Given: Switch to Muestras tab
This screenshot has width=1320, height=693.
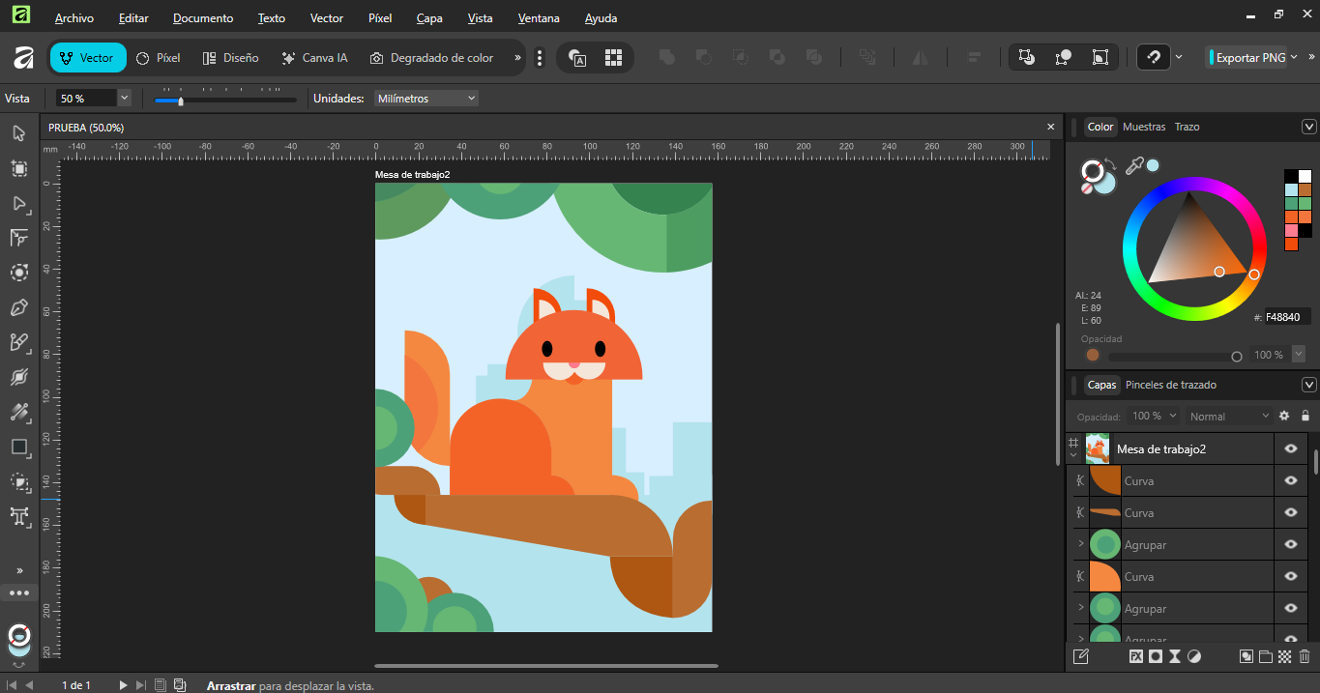Looking at the screenshot, I should 1144,127.
